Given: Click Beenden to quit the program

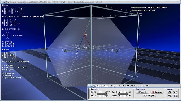Looking at the screenshot, I should [x=157, y=92].
